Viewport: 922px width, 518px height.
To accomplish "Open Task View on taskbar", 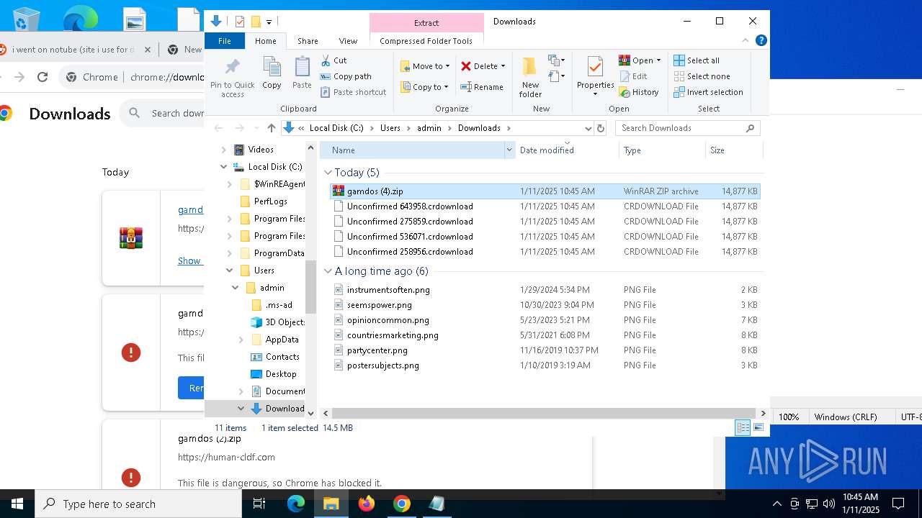I will point(259,504).
